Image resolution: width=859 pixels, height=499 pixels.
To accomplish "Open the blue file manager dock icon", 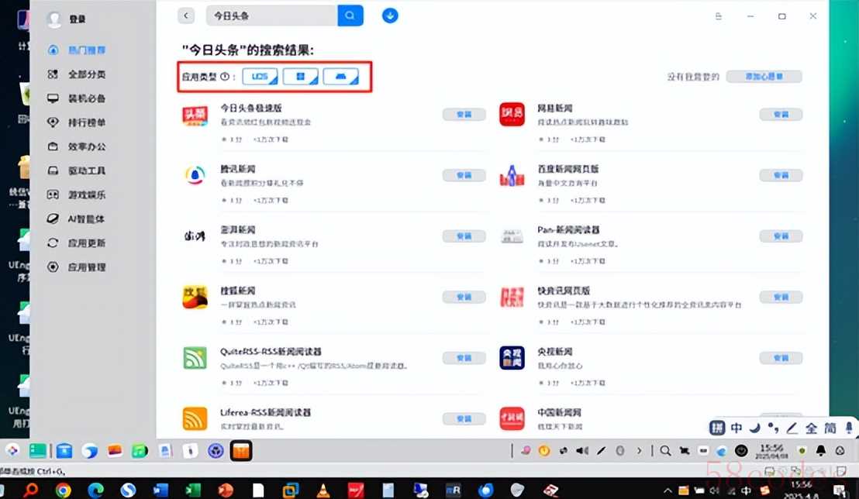I will pyautogui.click(x=64, y=451).
